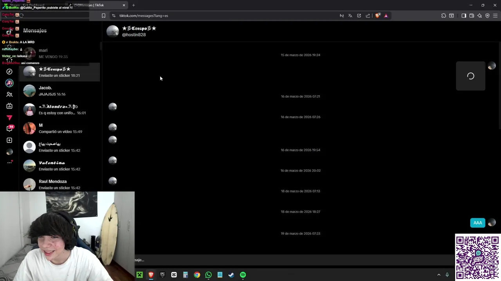Image resolution: width=501 pixels, height=281 pixels.
Task: Open the Arabic-named conversation with default avatar
Action: (x=59, y=147)
